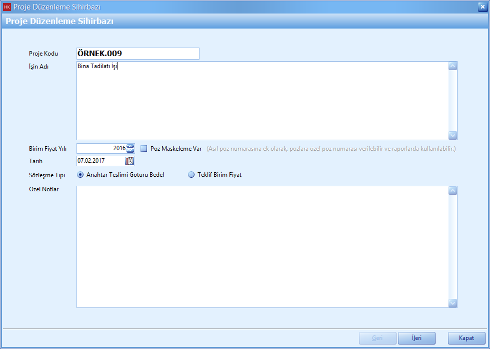Click into the Proje Kodu field
Image resolution: width=490 pixels, height=349 pixels.
(137, 54)
